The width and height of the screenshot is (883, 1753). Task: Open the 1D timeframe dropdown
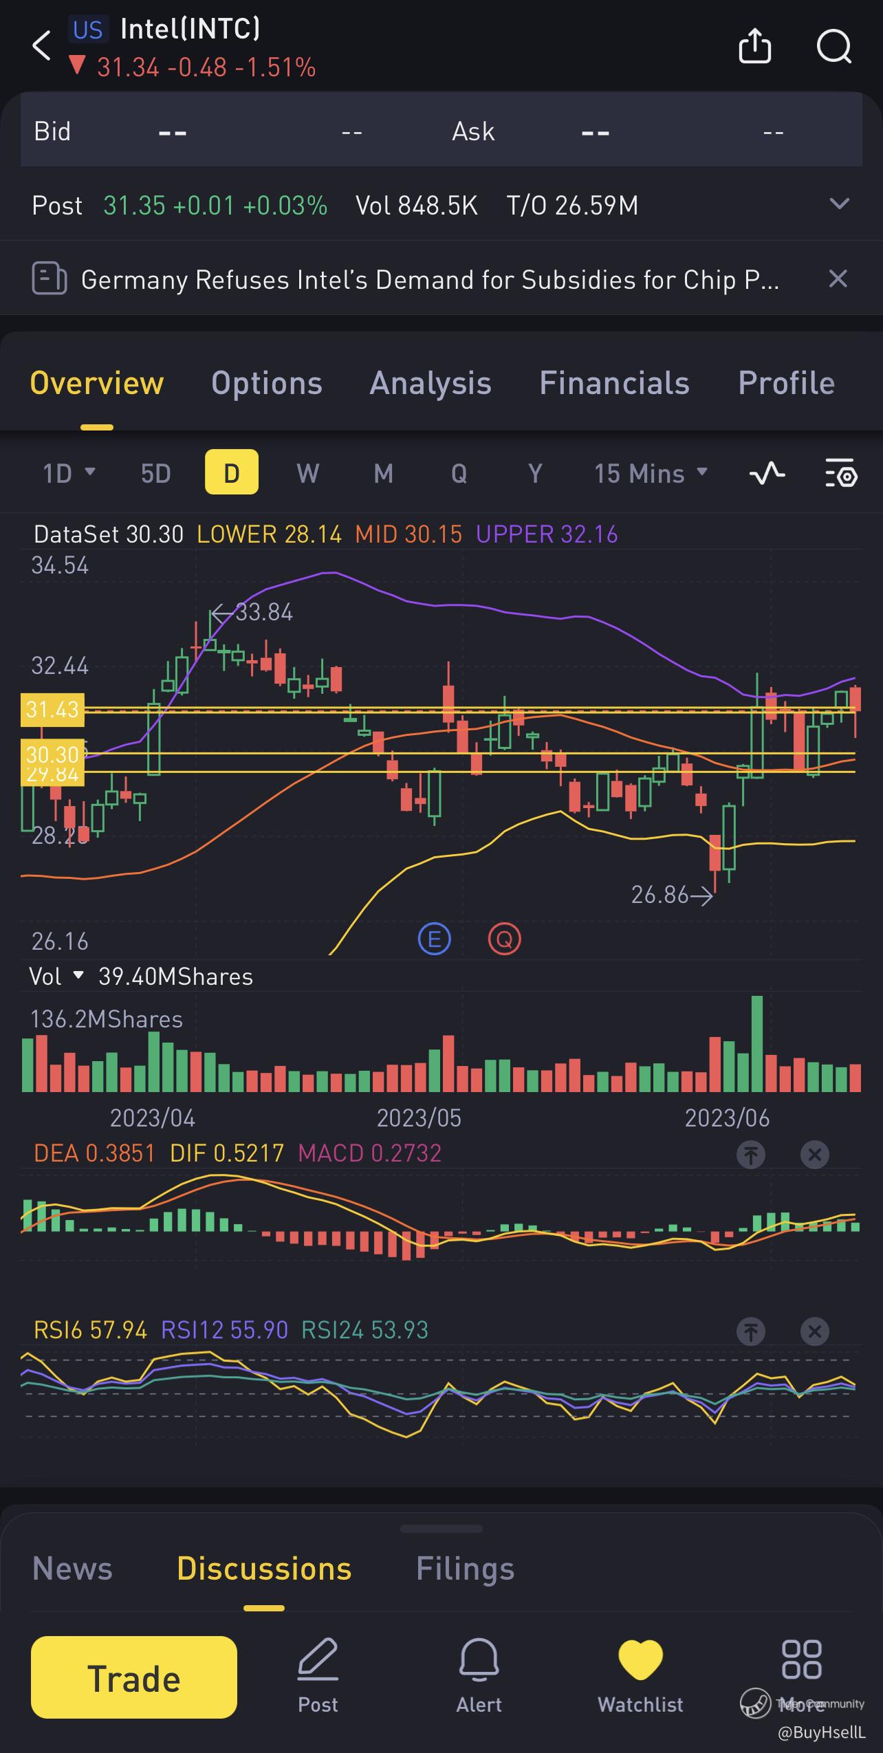pos(69,473)
